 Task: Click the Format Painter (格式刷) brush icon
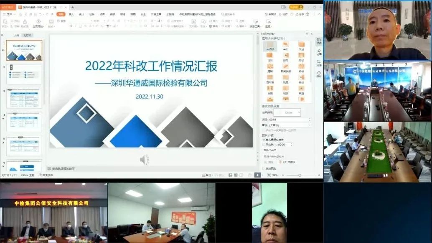tap(25, 22)
